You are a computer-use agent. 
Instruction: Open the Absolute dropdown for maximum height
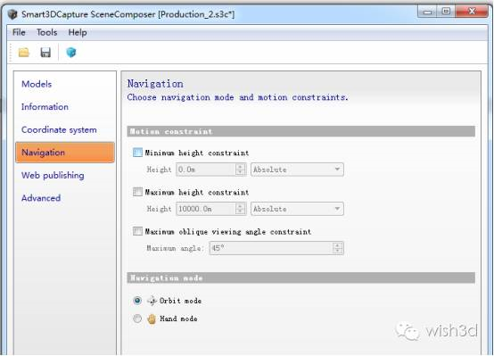297,209
